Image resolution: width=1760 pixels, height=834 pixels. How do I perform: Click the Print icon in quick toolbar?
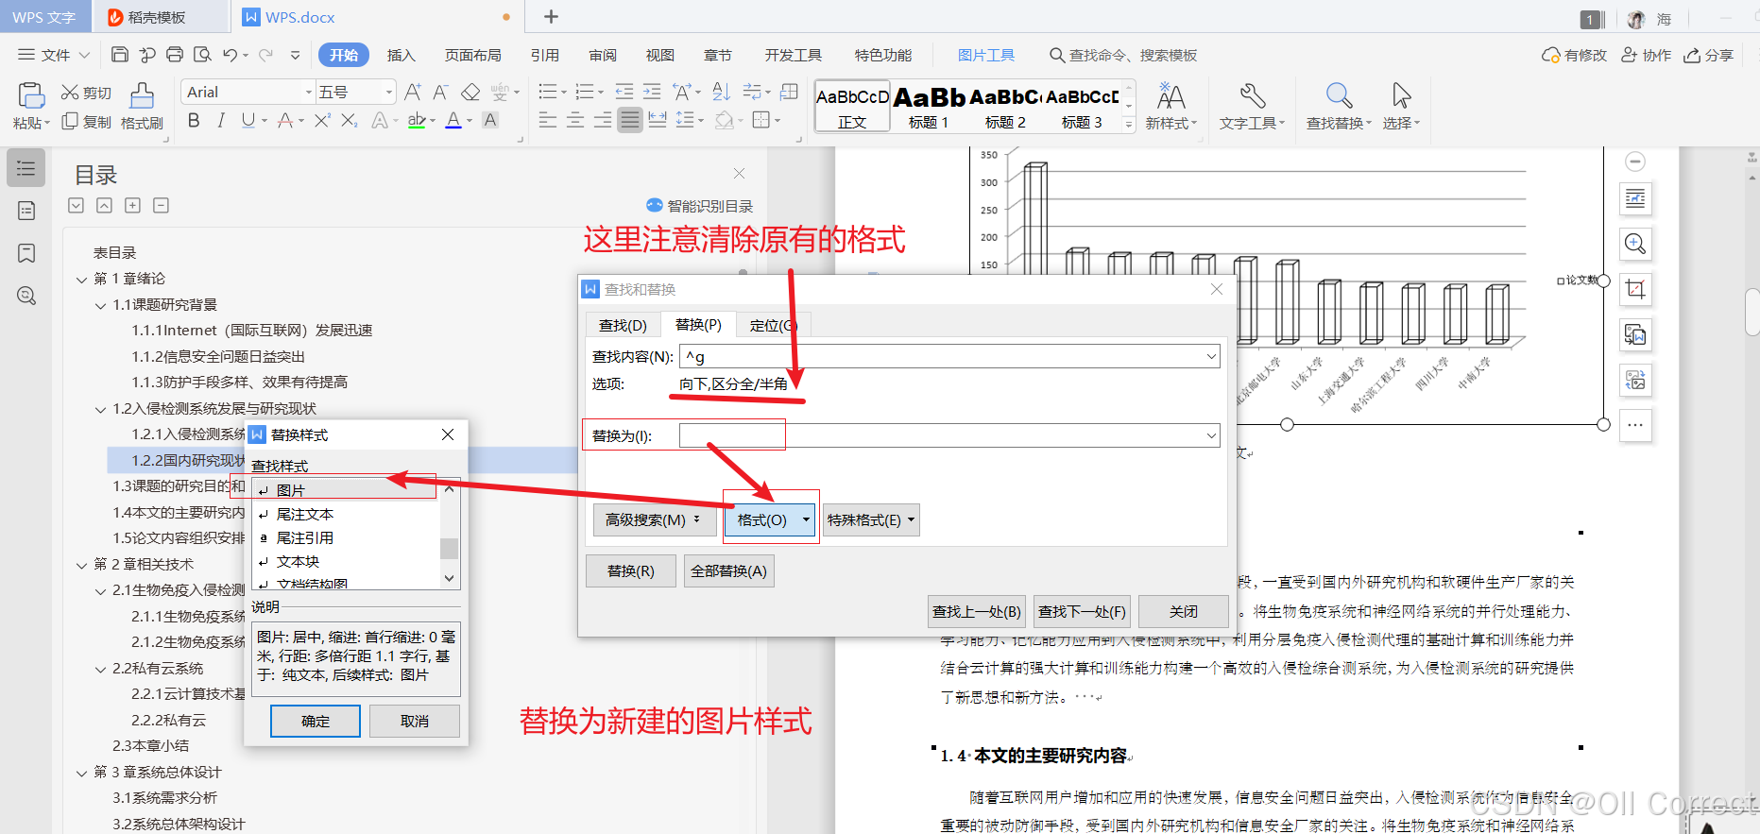[175, 55]
